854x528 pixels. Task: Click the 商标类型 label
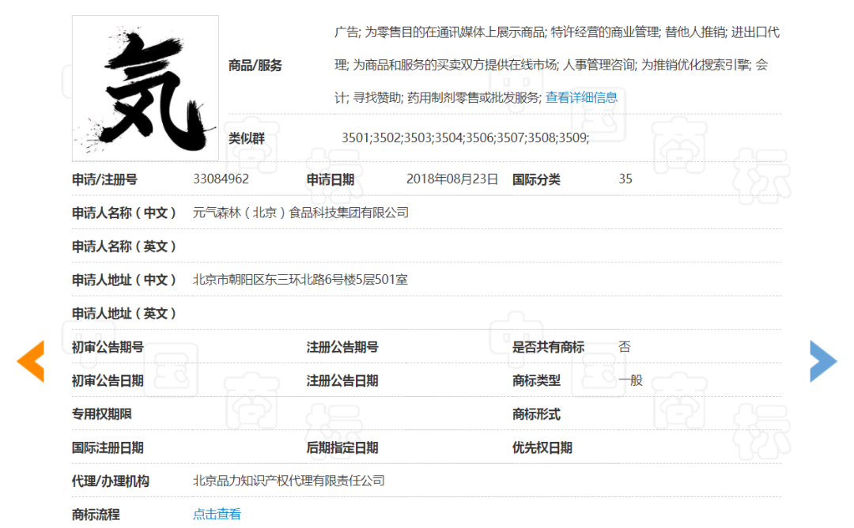coord(536,381)
